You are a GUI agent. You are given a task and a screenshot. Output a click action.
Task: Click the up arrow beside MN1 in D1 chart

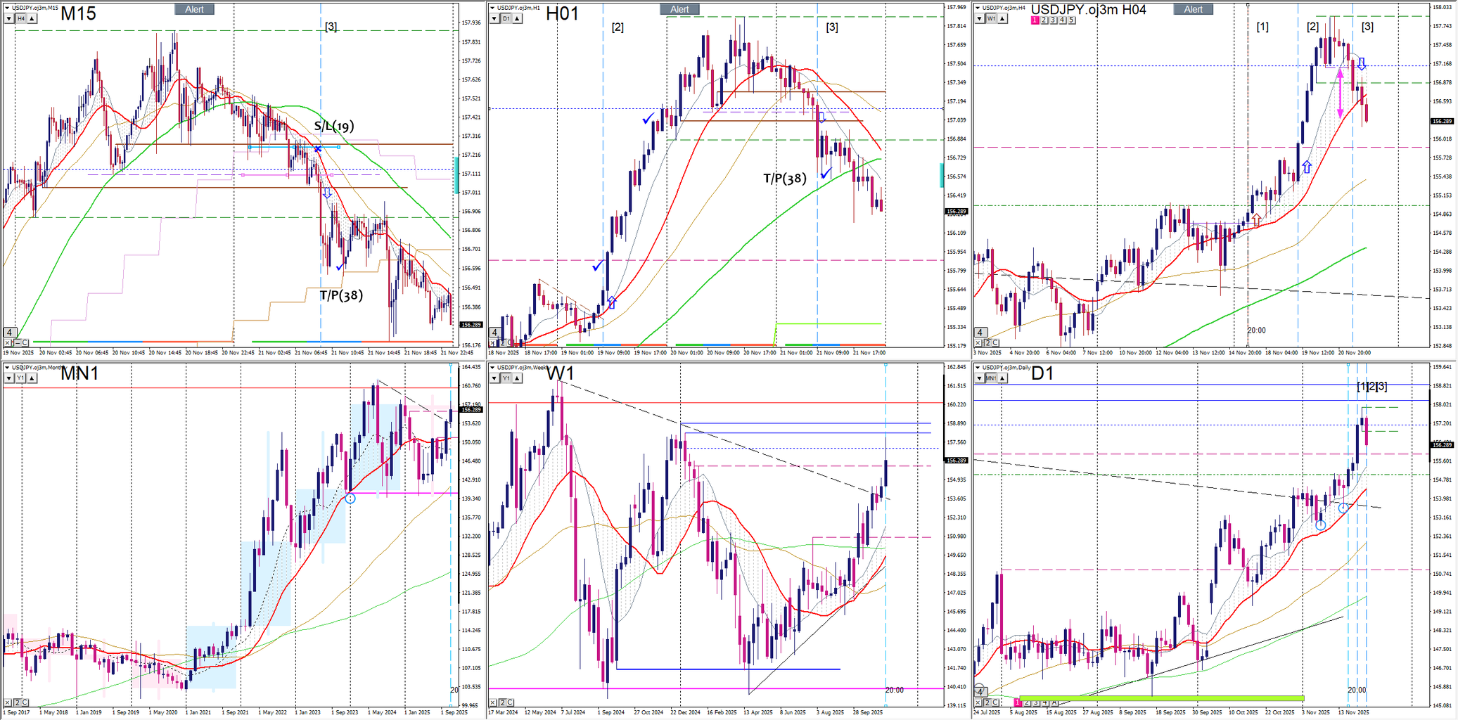pos(1003,378)
